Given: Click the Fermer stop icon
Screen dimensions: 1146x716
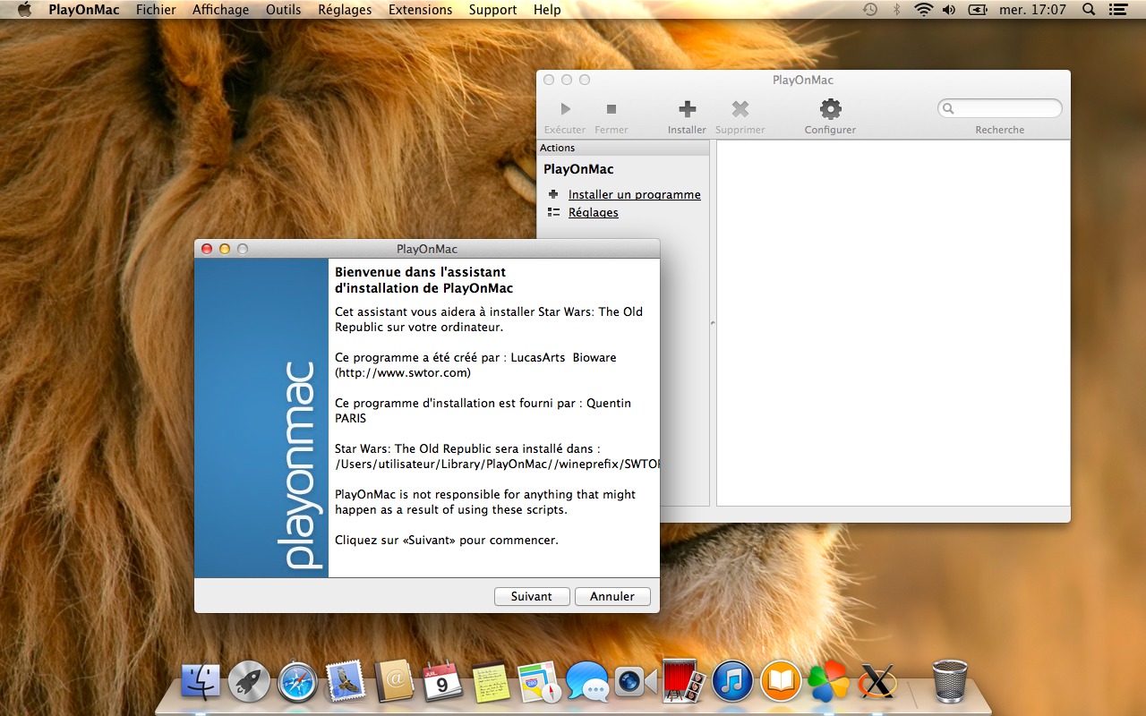Looking at the screenshot, I should tap(611, 109).
